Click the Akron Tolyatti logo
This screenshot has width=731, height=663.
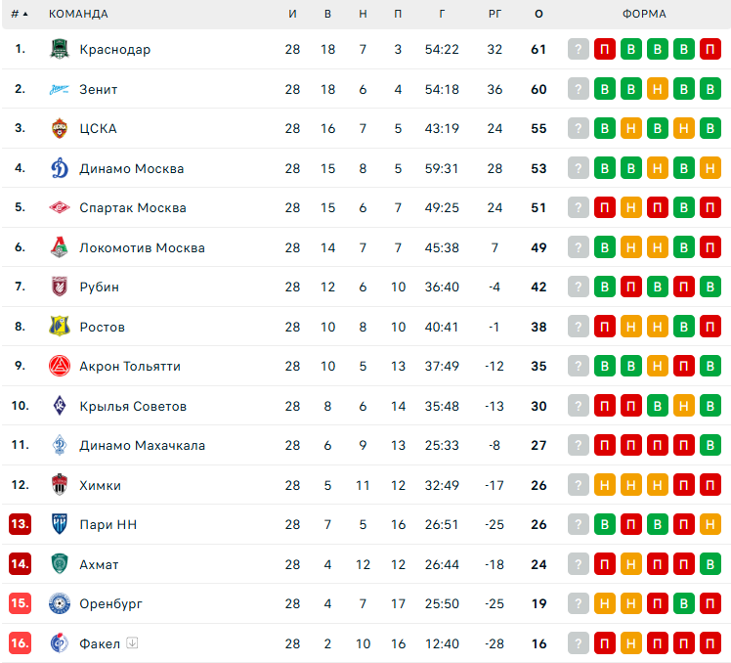pos(60,366)
